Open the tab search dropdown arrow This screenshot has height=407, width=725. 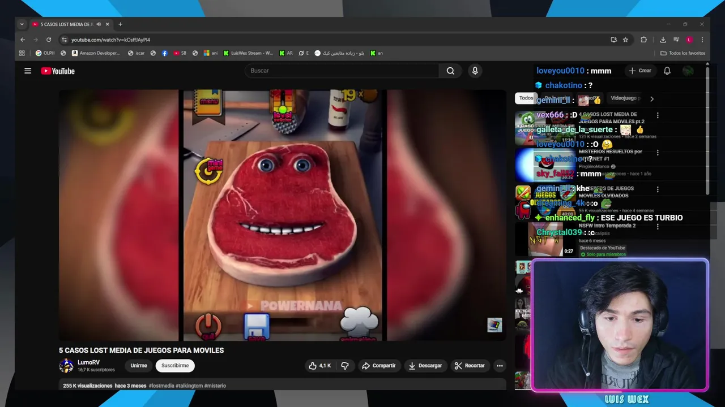coord(22,24)
